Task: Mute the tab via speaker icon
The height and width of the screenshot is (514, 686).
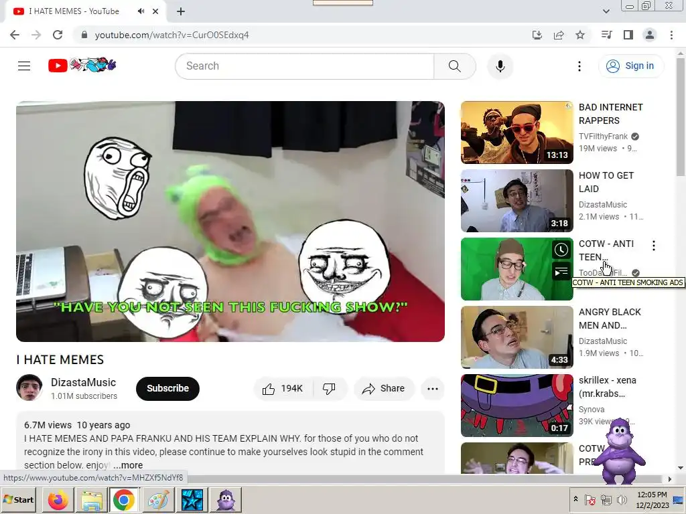Action: (x=141, y=11)
